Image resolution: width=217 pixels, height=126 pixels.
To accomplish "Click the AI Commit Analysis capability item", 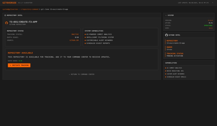I will coord(174,68).
